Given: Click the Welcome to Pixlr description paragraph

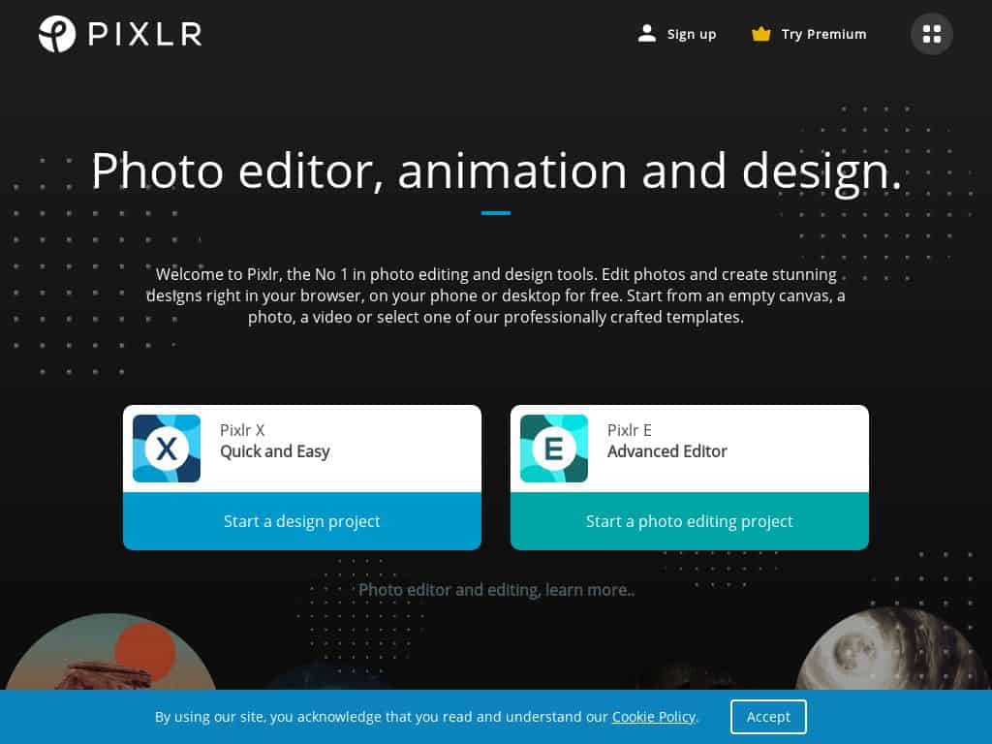Looking at the screenshot, I should pos(496,295).
